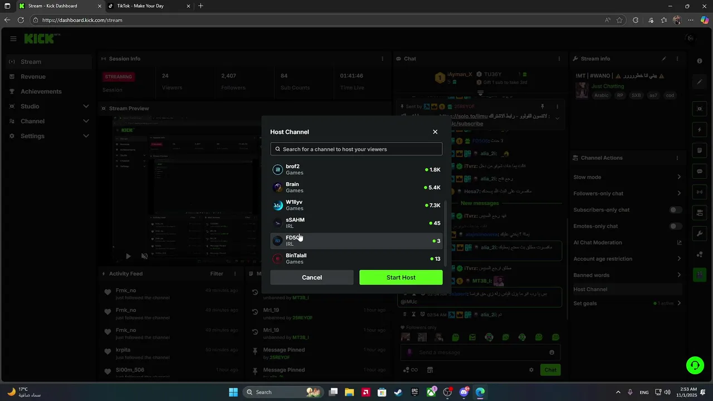Open Achievements in the left sidebar
This screenshot has width=713, height=401.
pyautogui.click(x=49, y=91)
